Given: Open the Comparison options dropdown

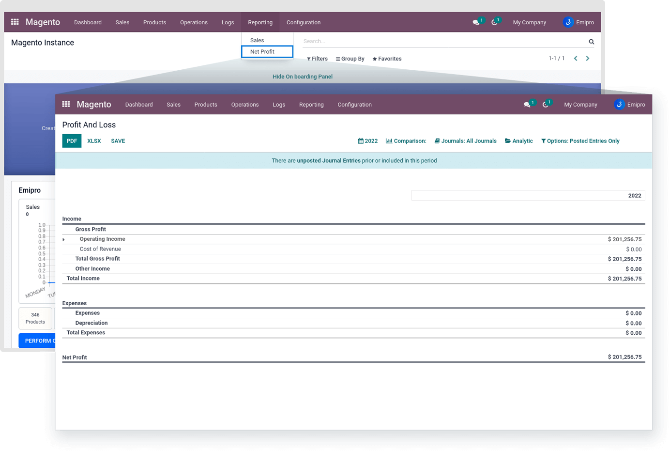Looking at the screenshot, I should point(406,141).
